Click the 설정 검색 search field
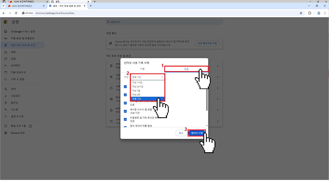 pos(164,22)
